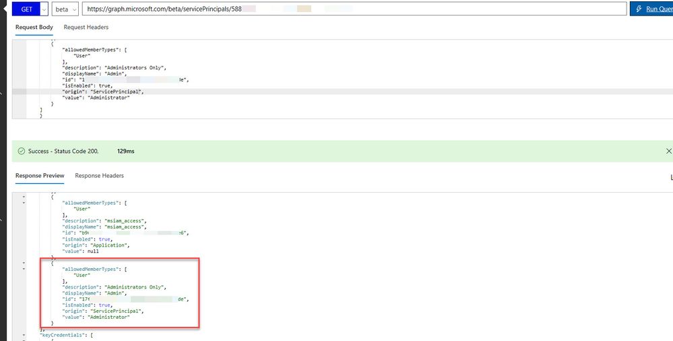
Task: Click request body allowedMemberTypes line
Action: (94, 49)
